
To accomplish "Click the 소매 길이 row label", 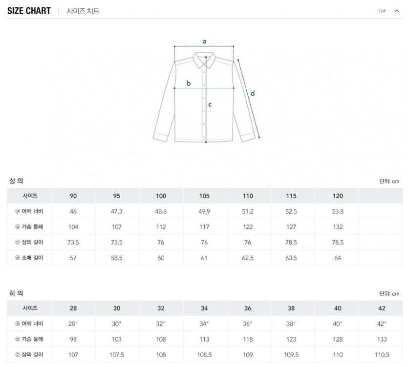I will (30, 258).
